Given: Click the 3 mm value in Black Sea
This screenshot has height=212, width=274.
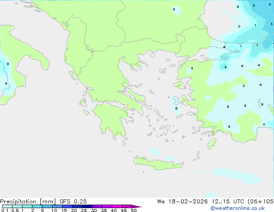Looking at the screenshot, I should (x=271, y=4).
